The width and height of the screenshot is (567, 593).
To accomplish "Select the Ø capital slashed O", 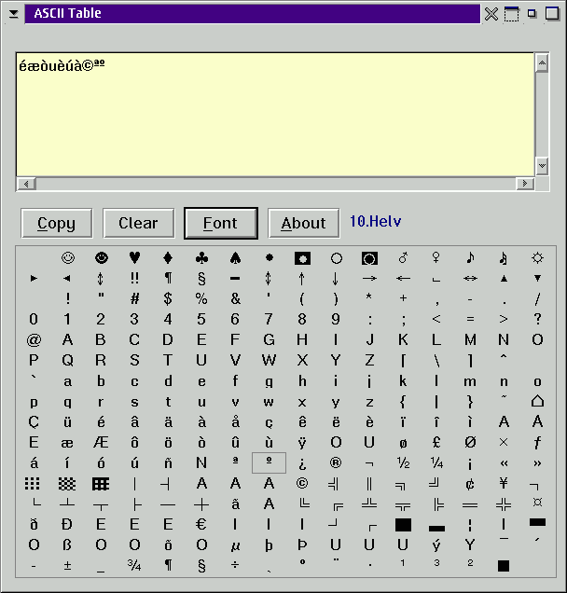I will tap(470, 442).
